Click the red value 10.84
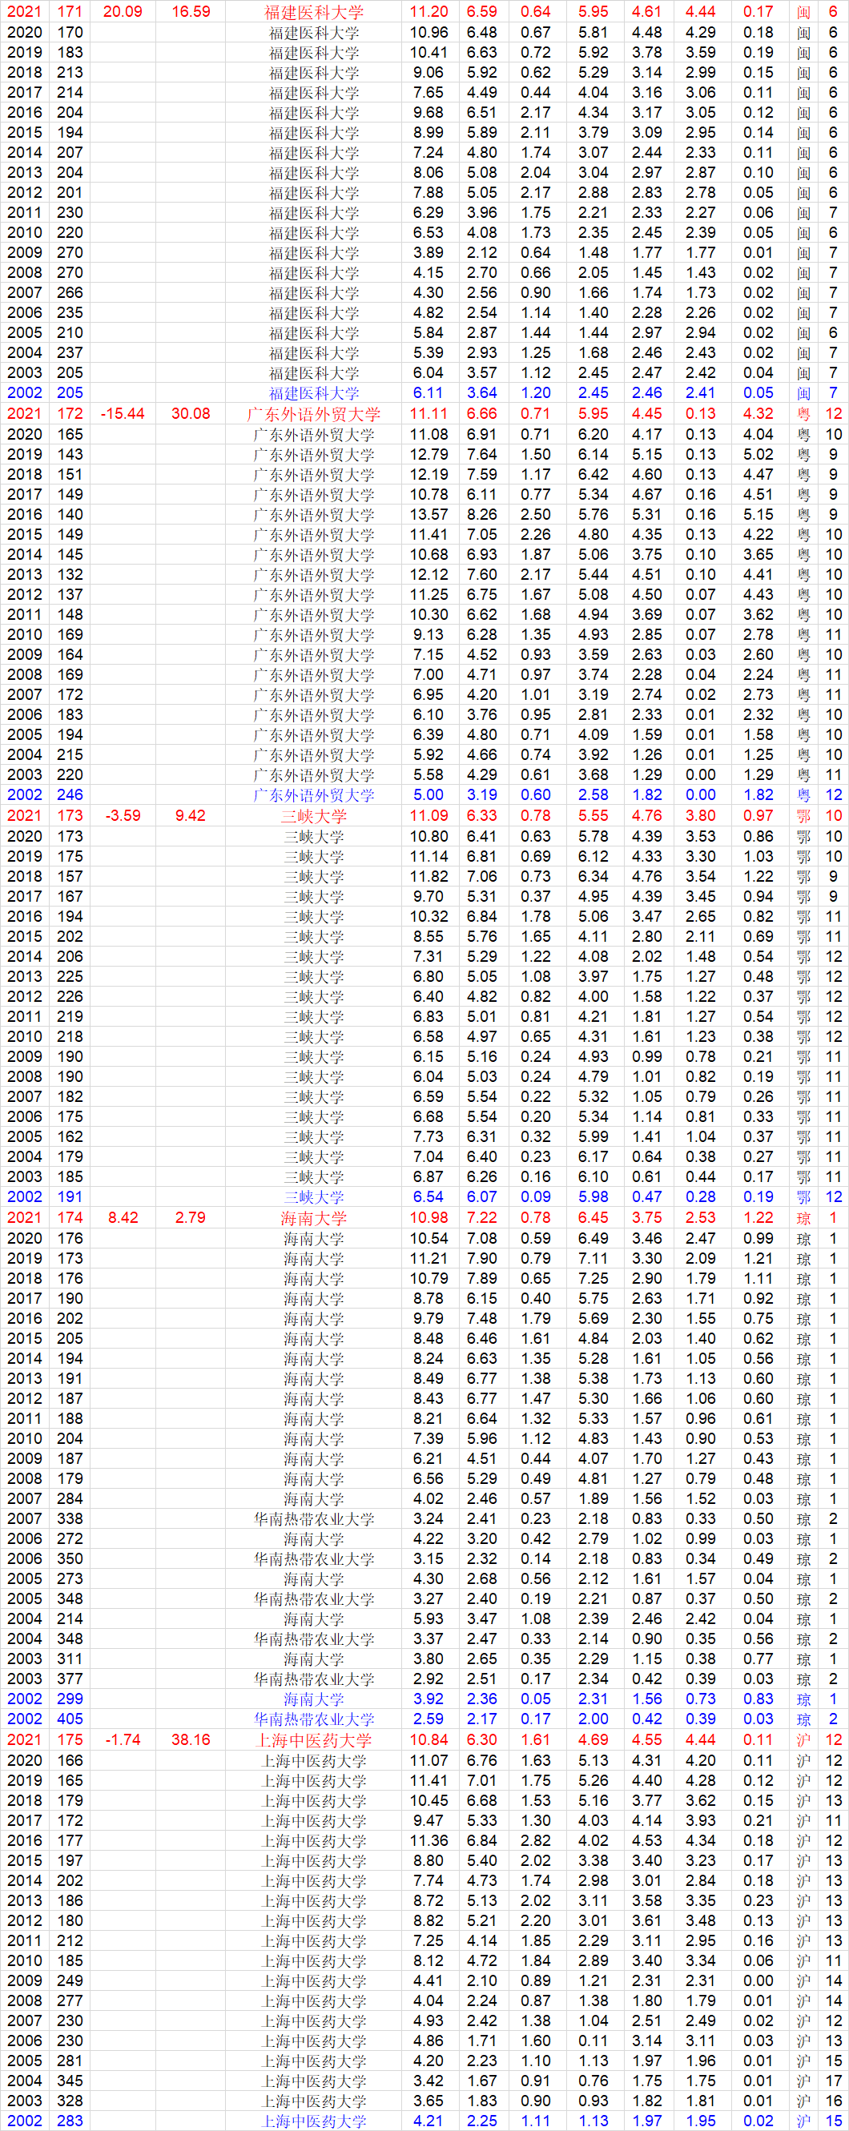The height and width of the screenshot is (2131, 849). [x=429, y=1739]
